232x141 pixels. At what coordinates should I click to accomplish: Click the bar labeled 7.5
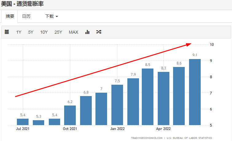[117, 105]
